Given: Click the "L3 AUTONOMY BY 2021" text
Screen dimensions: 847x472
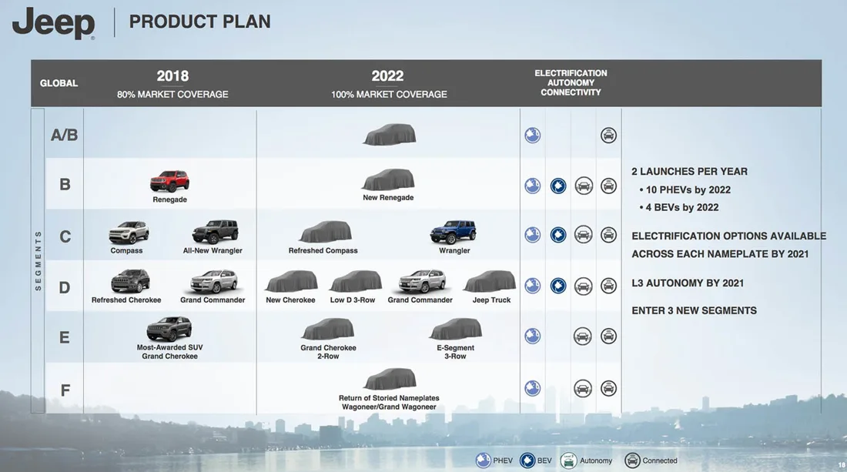Looking at the screenshot, I should [688, 283].
